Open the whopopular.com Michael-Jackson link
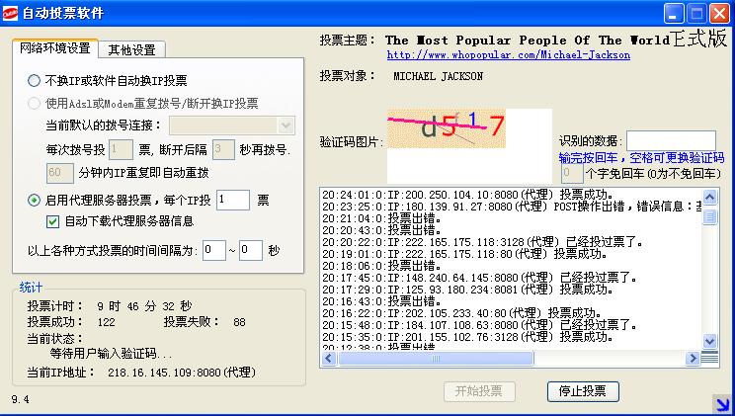 508,55
